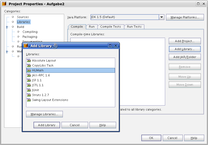208x145 pixels.
Task: Switch to the Run Tests tab
Action: click(x=134, y=27)
